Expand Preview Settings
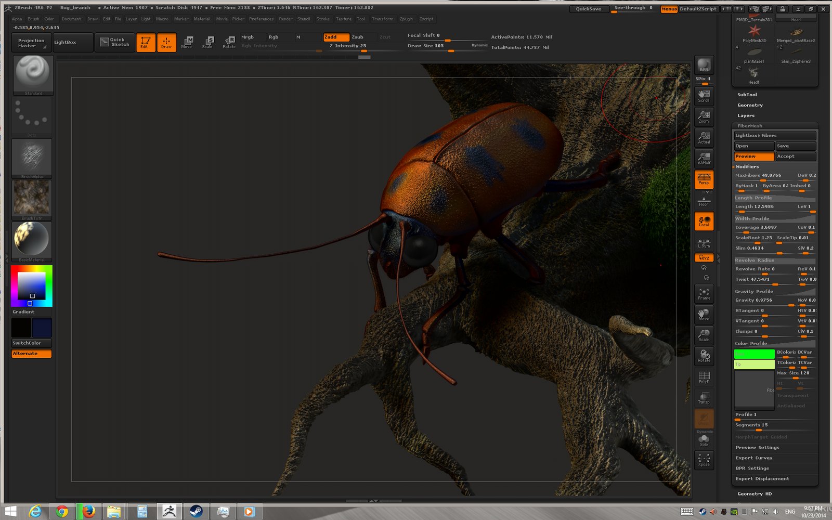832x520 pixels. (x=757, y=448)
